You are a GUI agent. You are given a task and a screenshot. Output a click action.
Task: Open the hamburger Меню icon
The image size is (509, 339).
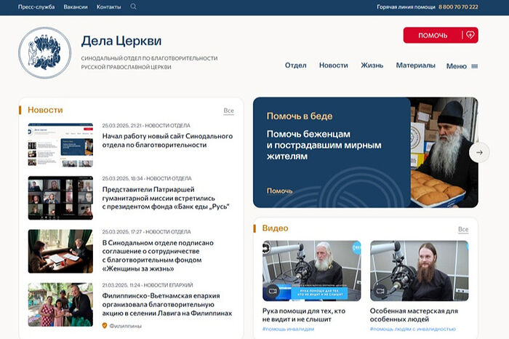pyautogui.click(x=475, y=66)
